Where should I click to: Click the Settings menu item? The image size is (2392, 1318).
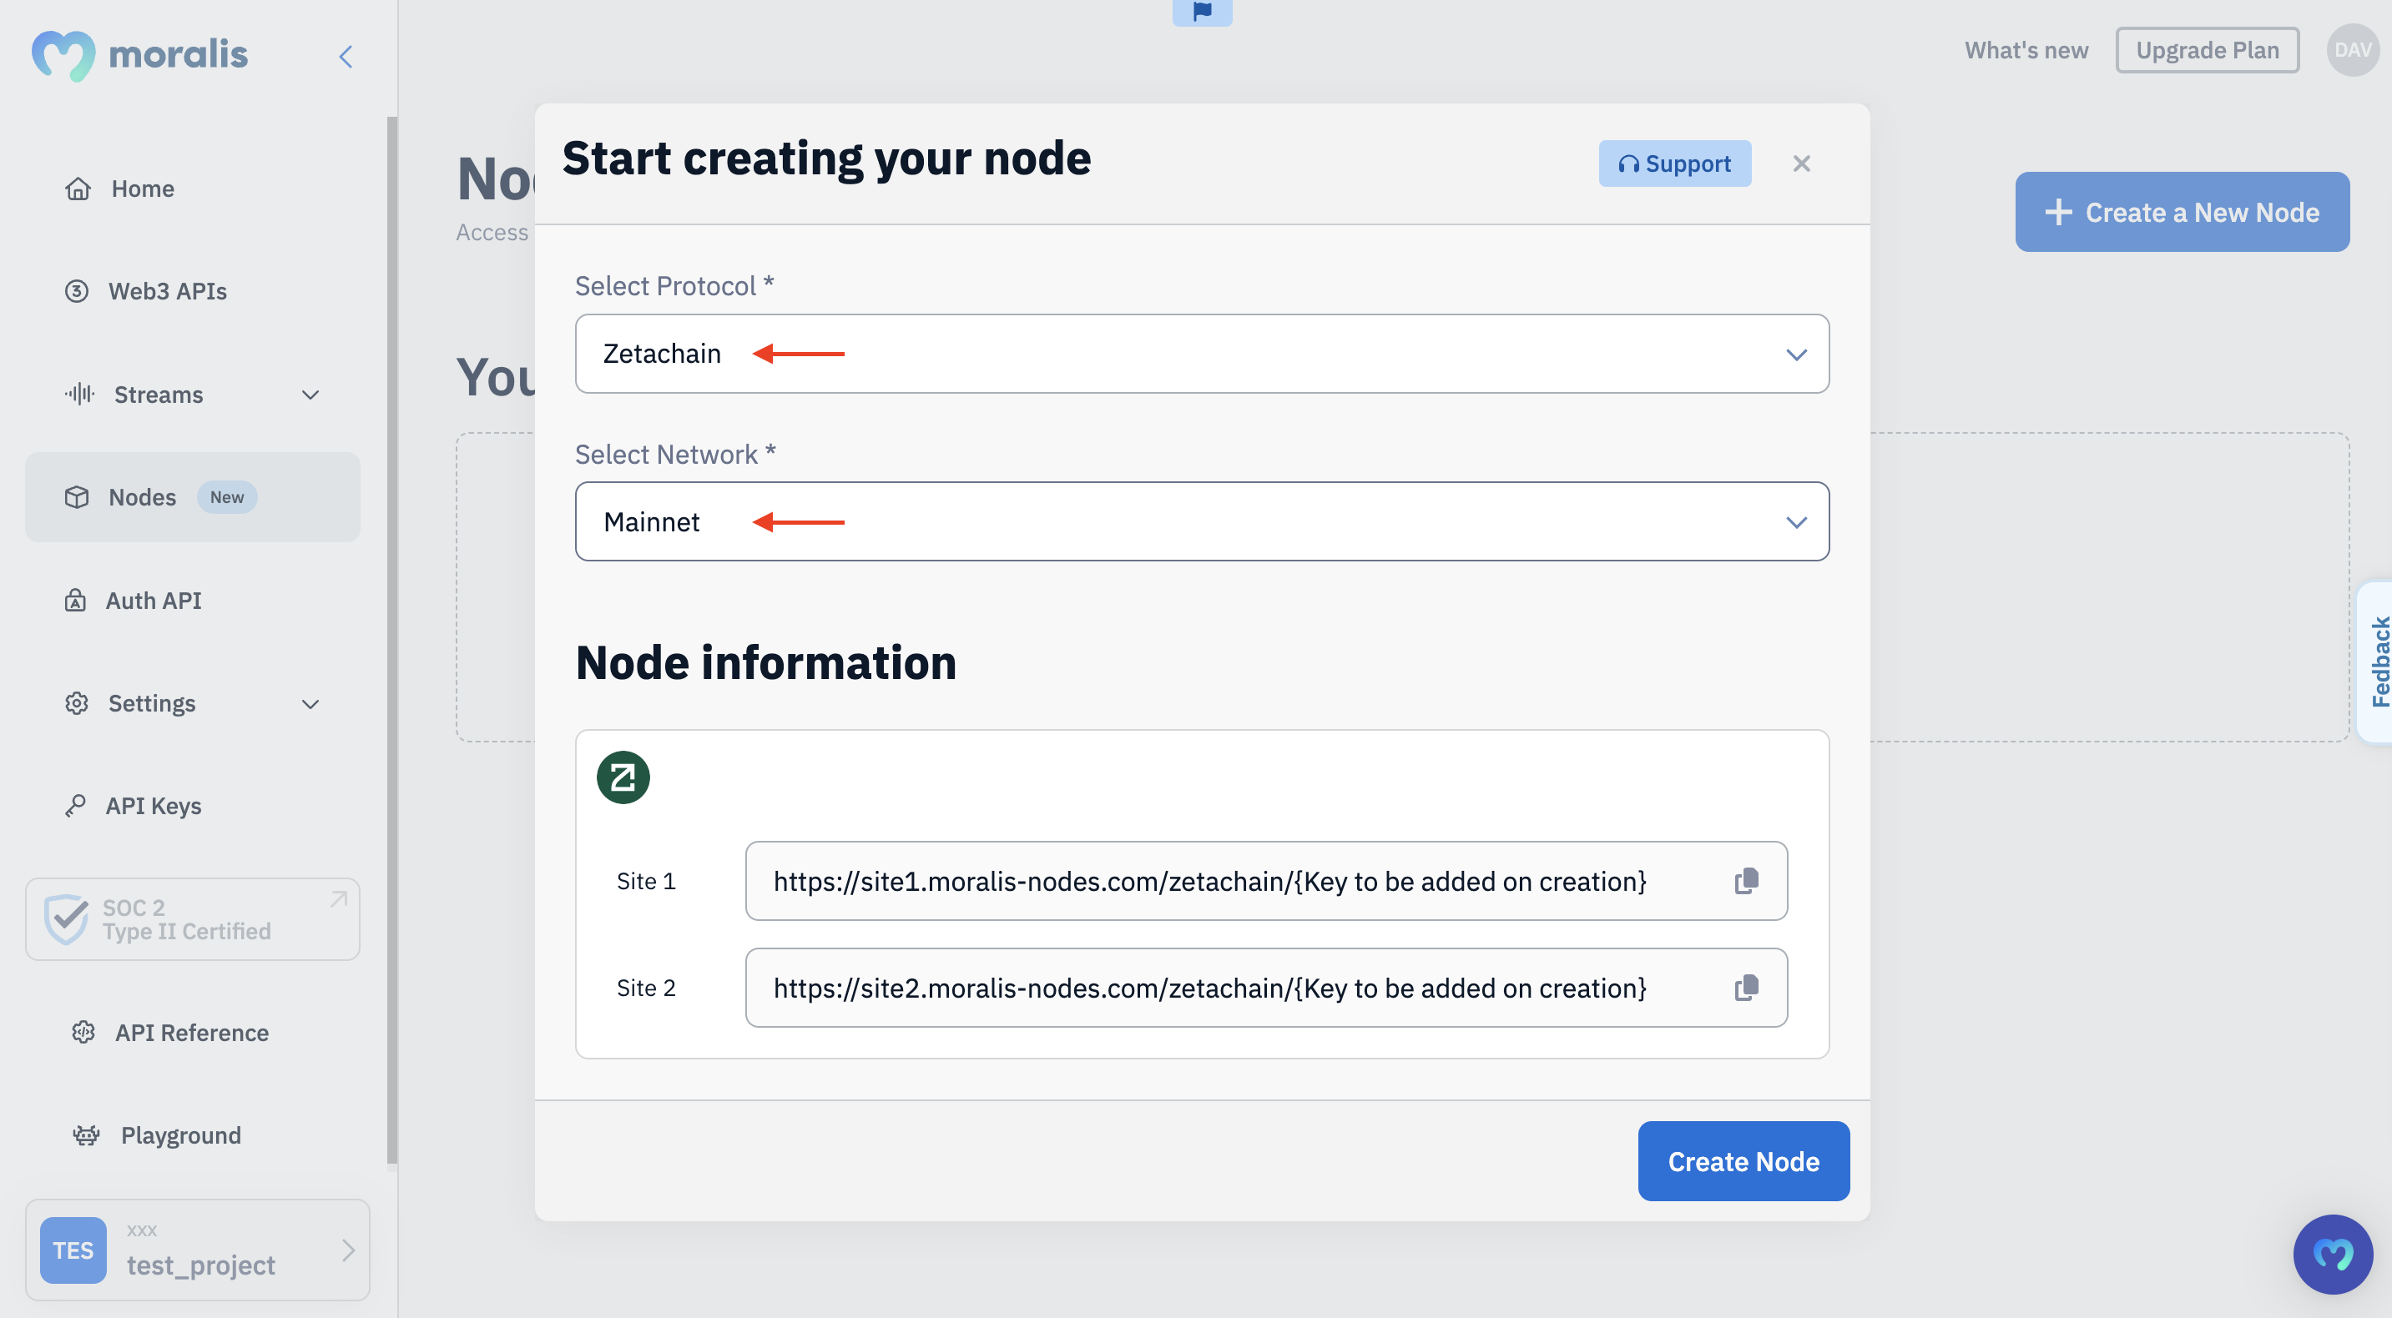tap(151, 703)
